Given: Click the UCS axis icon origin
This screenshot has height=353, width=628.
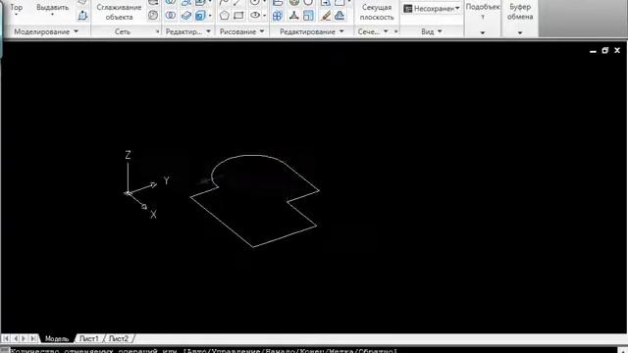Looking at the screenshot, I should pos(128,193).
